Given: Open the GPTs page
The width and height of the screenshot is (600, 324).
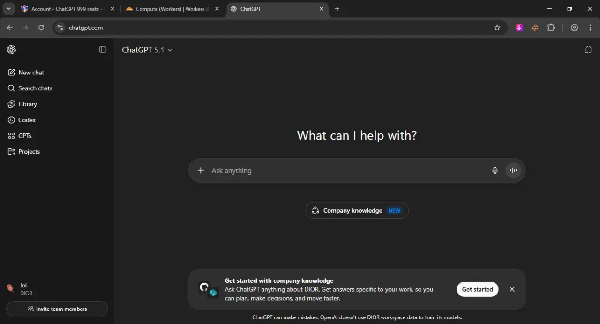Looking at the screenshot, I should tap(57, 136).
